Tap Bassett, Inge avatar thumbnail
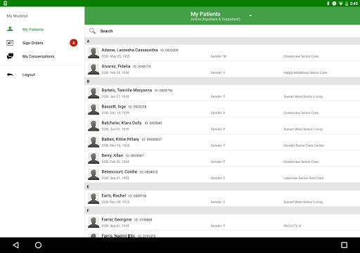The height and width of the screenshot is (253, 360). [x=94, y=110]
